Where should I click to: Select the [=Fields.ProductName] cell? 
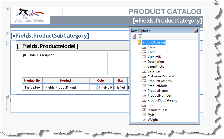[66, 87]
